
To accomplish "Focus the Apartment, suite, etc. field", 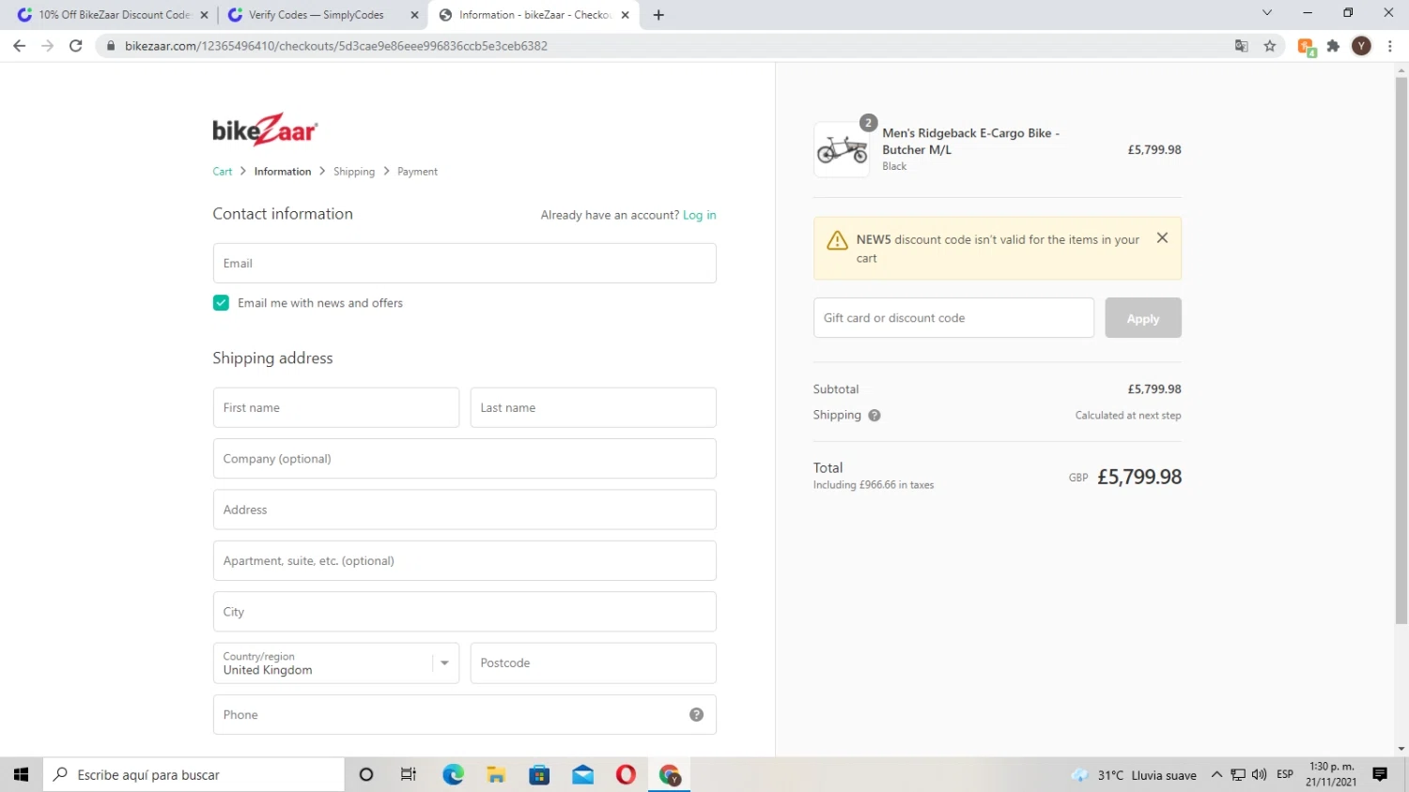I will tap(465, 561).
